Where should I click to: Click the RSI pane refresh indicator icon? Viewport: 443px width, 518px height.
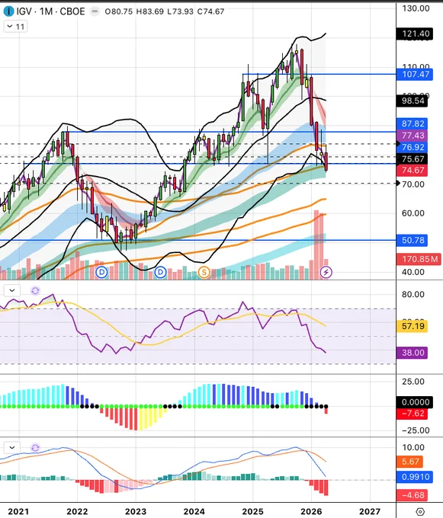click(x=35, y=290)
